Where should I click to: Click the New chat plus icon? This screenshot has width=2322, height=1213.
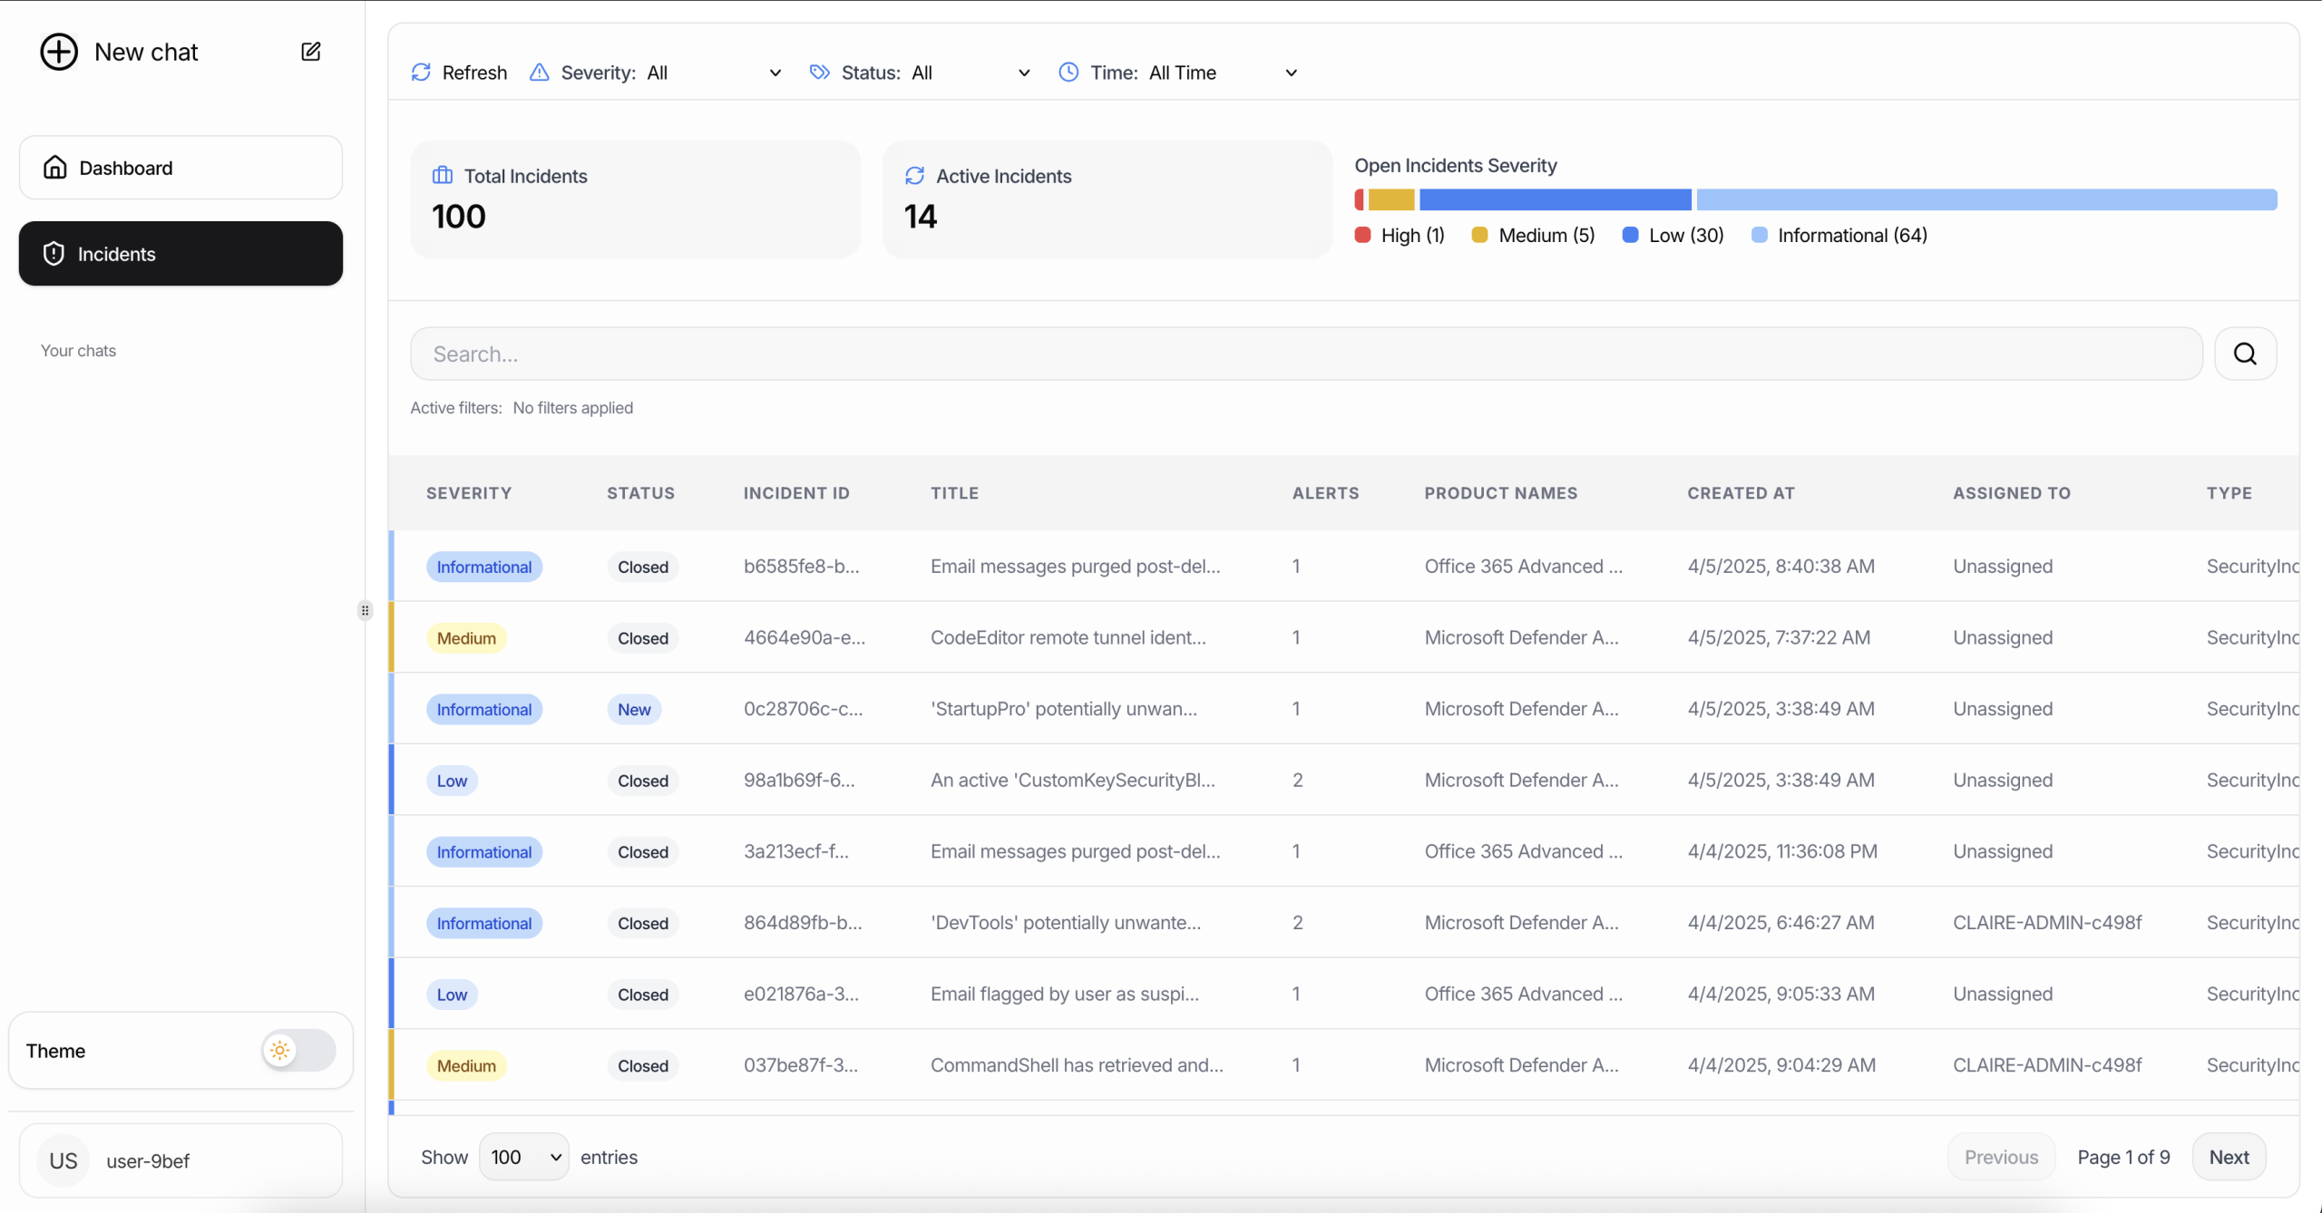[x=59, y=52]
